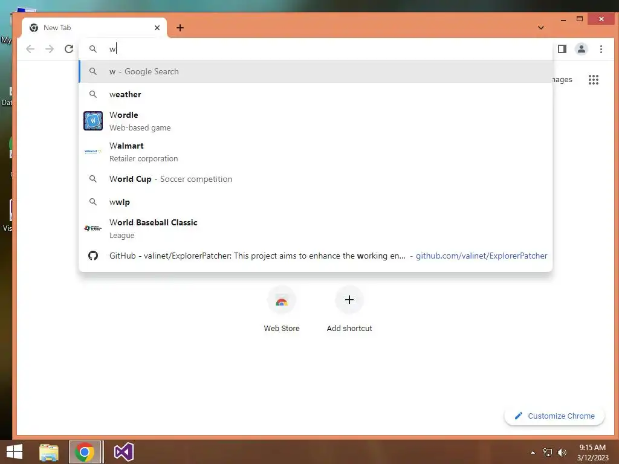The height and width of the screenshot is (464, 619).
Task: Click search icon beside 'wwlp'
Action: 93,202
